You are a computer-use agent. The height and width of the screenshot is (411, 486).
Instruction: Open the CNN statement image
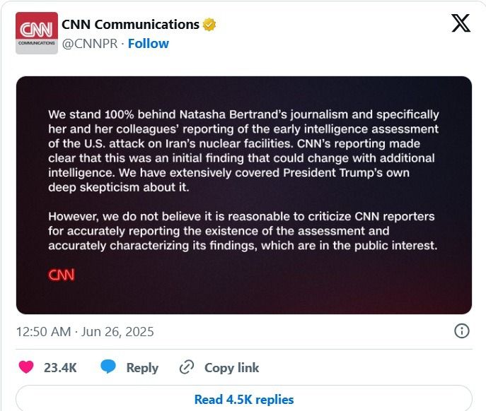244,196
